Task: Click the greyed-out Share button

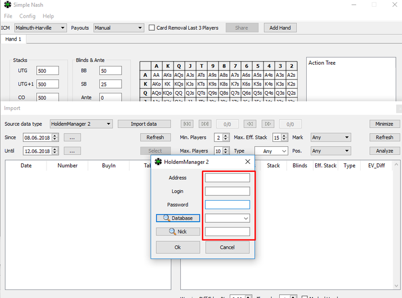Action: [242, 28]
